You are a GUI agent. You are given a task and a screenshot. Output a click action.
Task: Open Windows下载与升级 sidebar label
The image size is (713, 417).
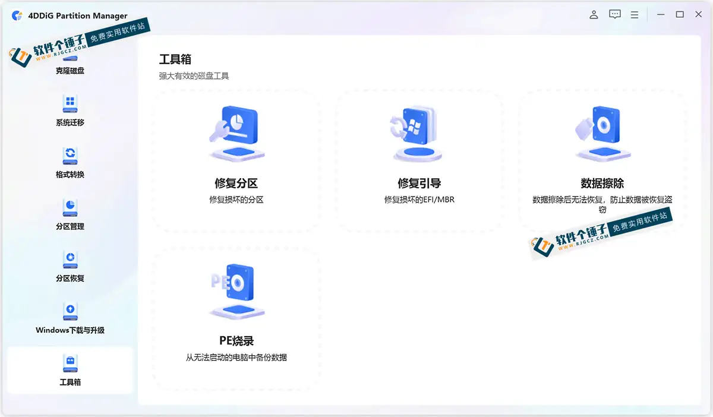click(70, 330)
